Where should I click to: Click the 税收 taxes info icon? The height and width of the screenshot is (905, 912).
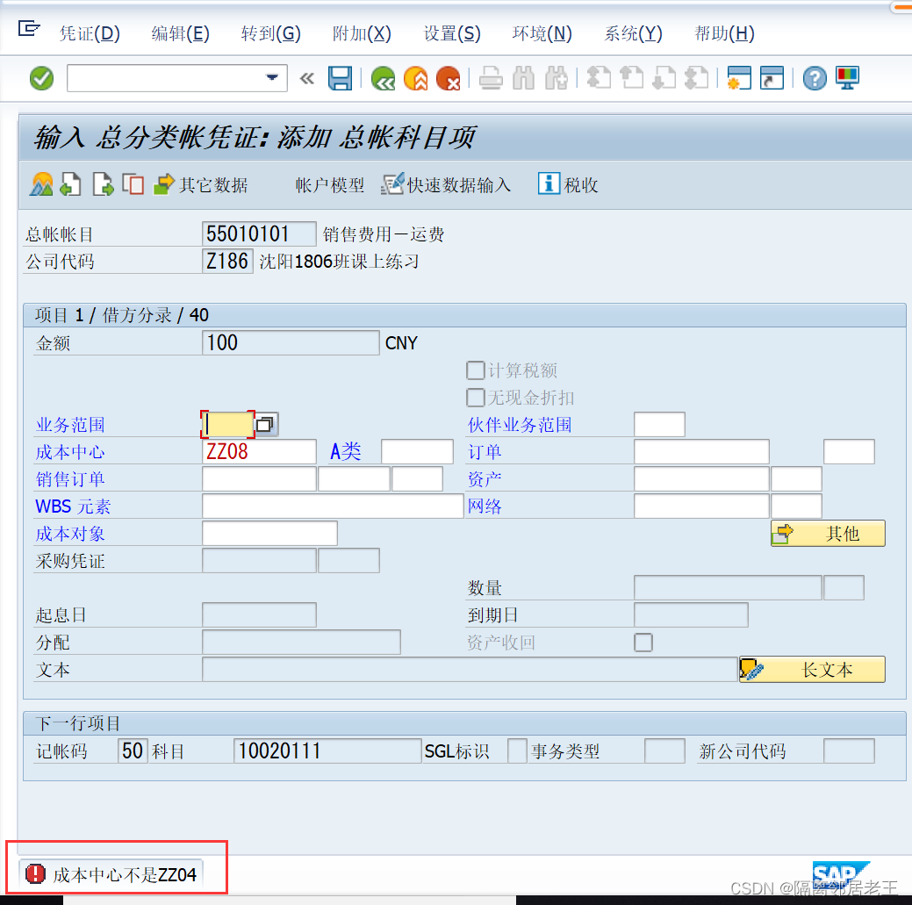pos(566,184)
